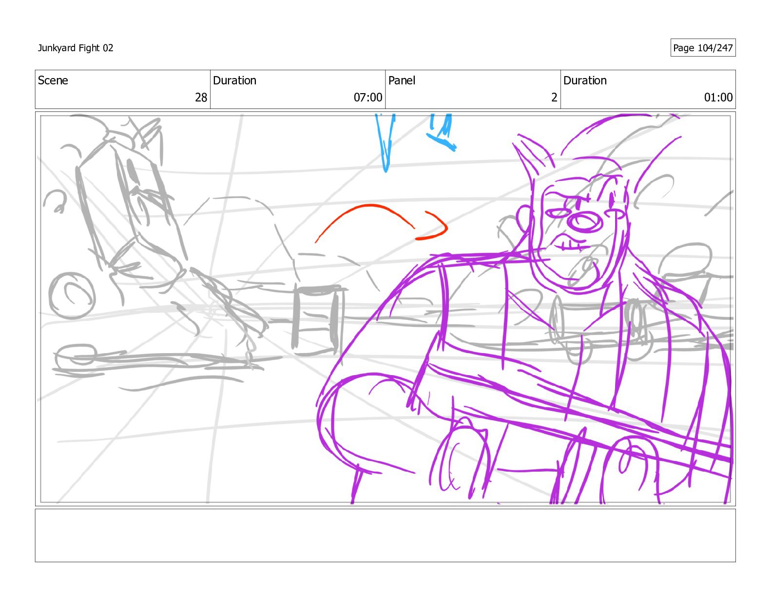Click the 'Duration' label beside Scene
Screen dimensions: 772x597
[234, 80]
